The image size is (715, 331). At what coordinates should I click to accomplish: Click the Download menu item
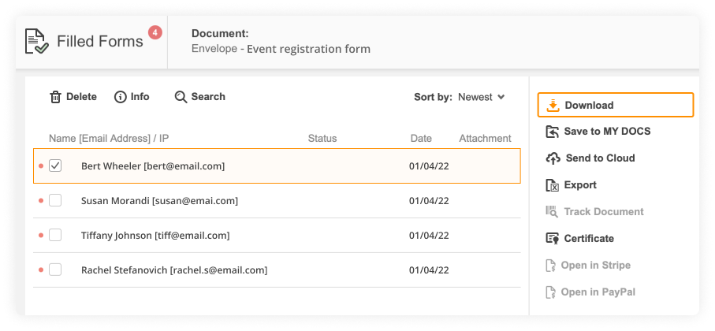tap(616, 105)
